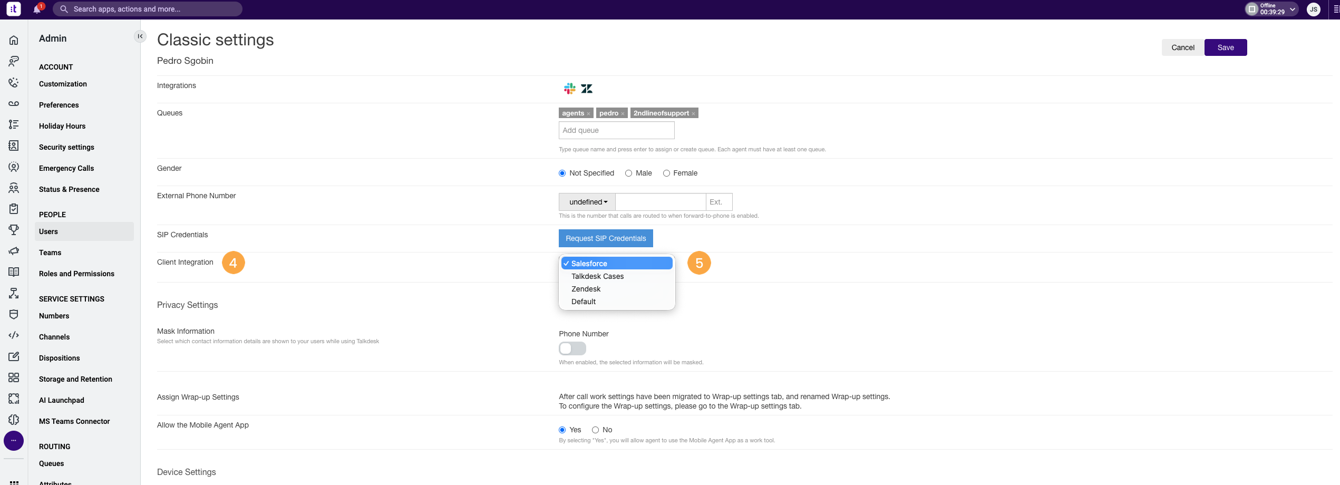Select Yes for Mobile Agent App
The image size is (1340, 485).
[x=562, y=430]
